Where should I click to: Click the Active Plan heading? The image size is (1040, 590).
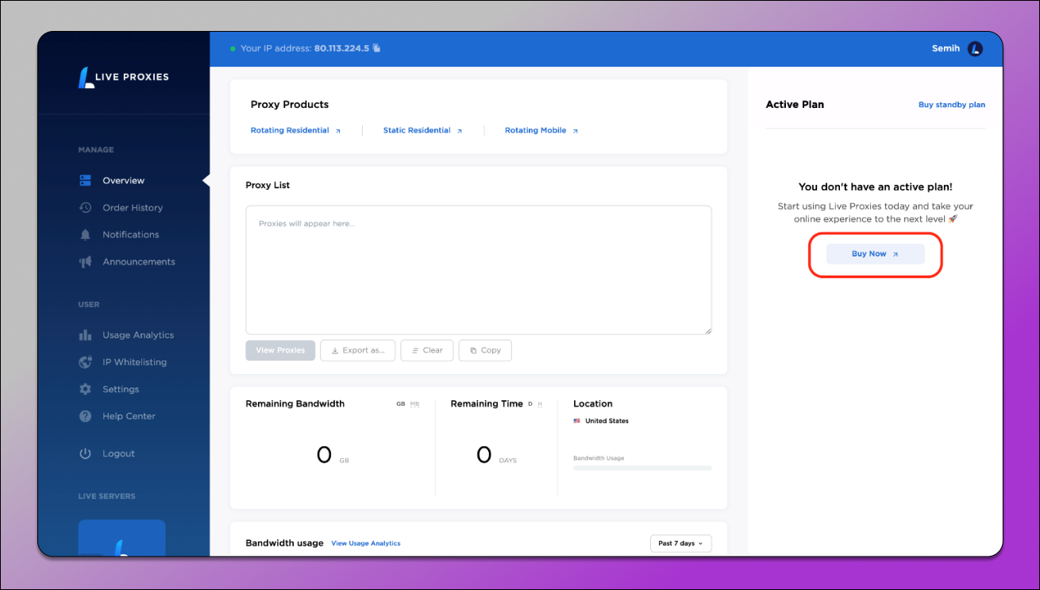795,105
